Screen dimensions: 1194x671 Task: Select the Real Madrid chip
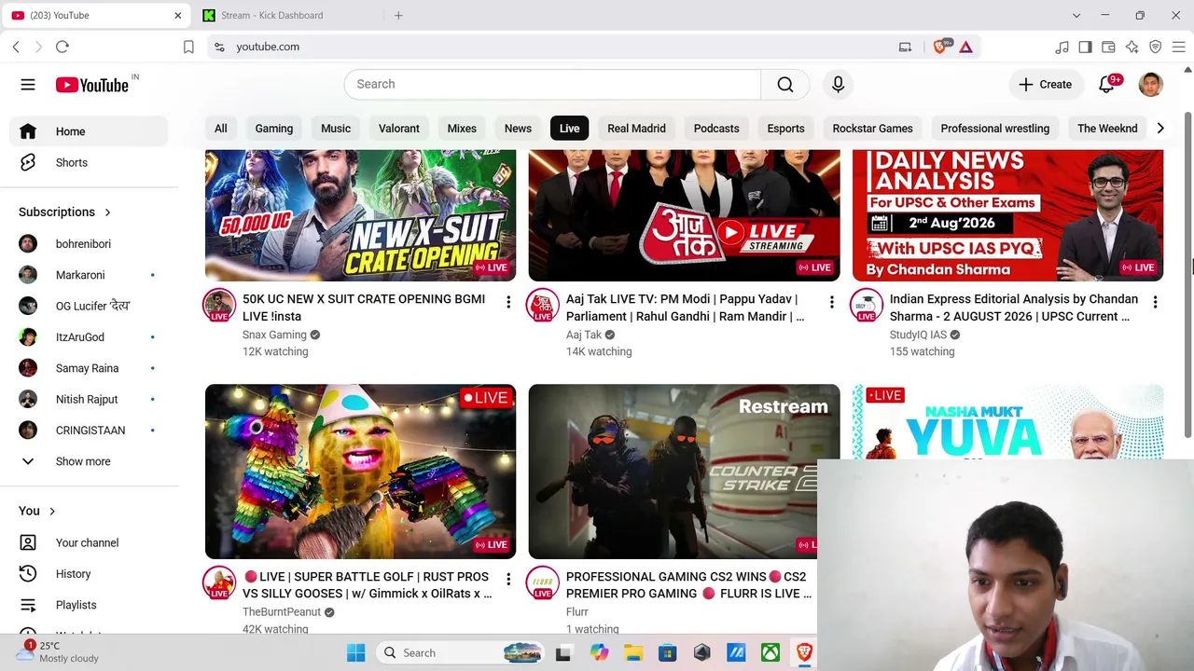point(636,129)
